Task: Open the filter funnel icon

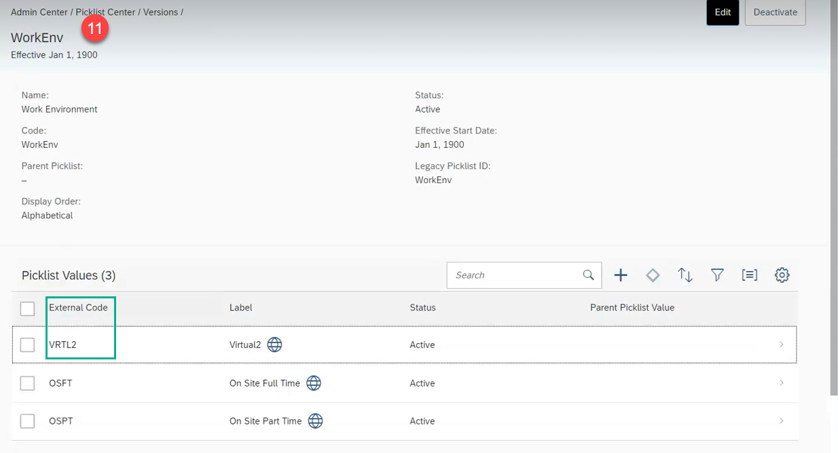Action: click(717, 275)
